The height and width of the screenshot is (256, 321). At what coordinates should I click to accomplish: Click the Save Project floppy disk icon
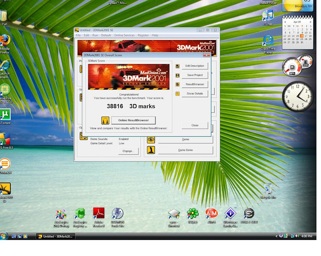177,75
